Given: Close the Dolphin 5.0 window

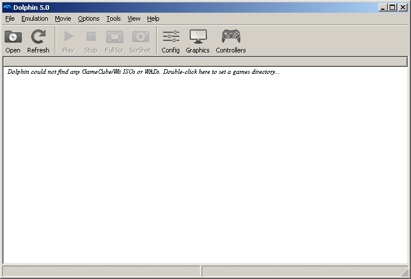Looking at the screenshot, I should click(402, 7).
